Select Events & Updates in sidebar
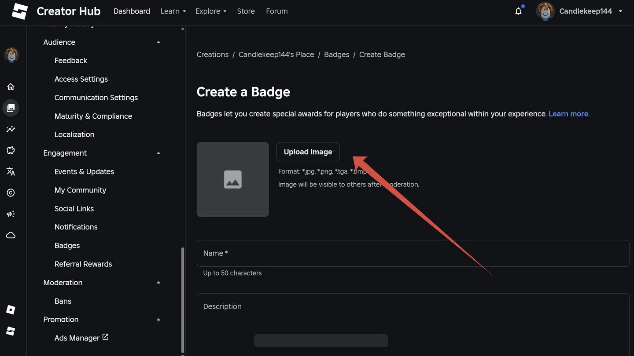The height and width of the screenshot is (356, 634). (x=84, y=171)
